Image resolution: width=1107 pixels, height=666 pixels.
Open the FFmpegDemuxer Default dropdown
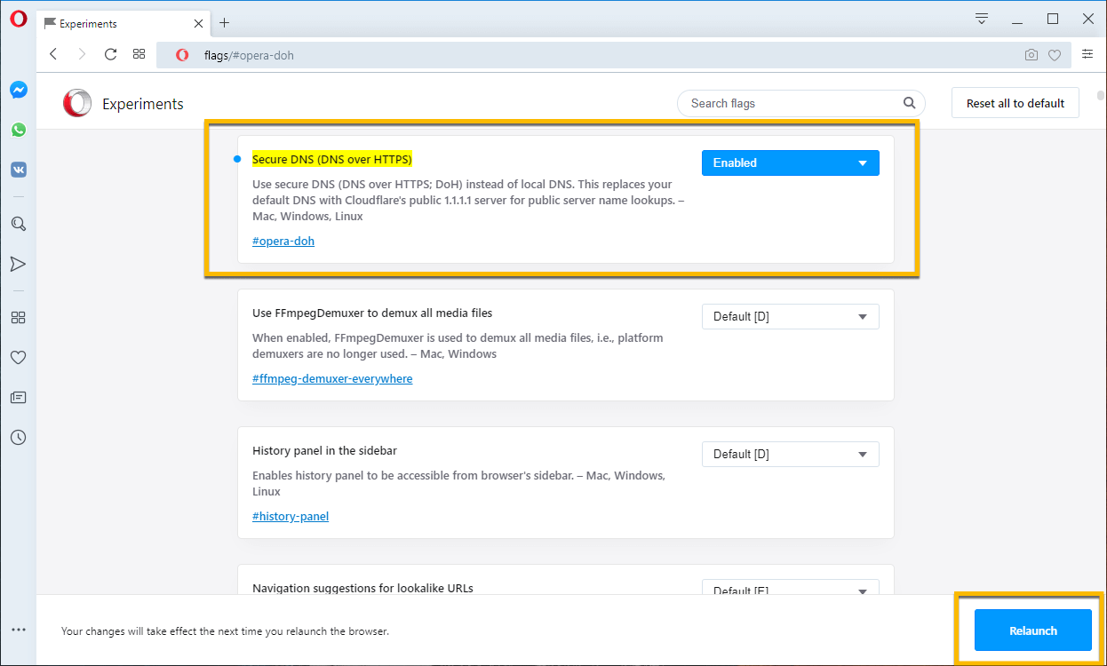(789, 316)
